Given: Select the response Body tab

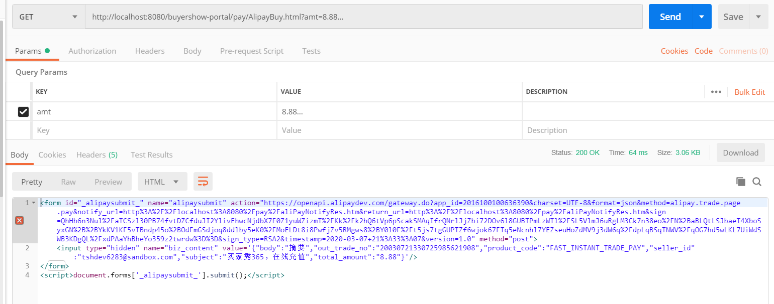Looking at the screenshot, I should point(20,155).
